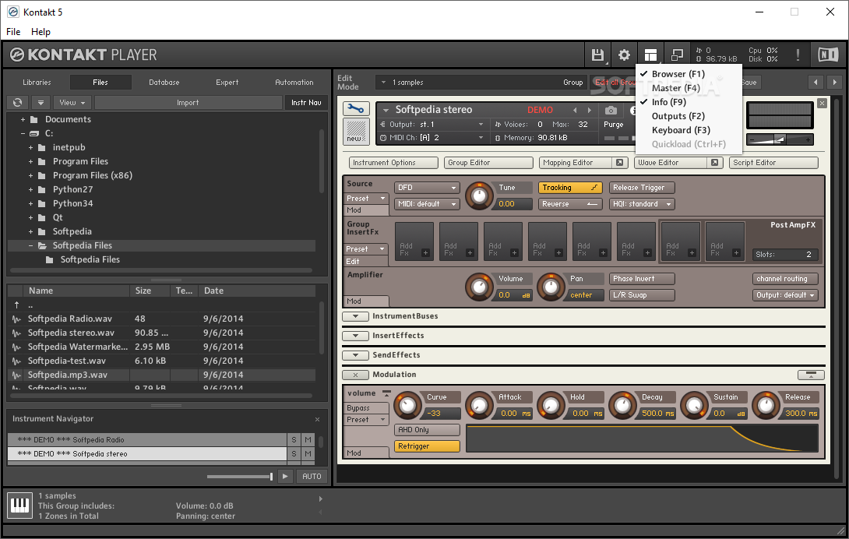
Task: Click the Tune knob
Action: [479, 196]
